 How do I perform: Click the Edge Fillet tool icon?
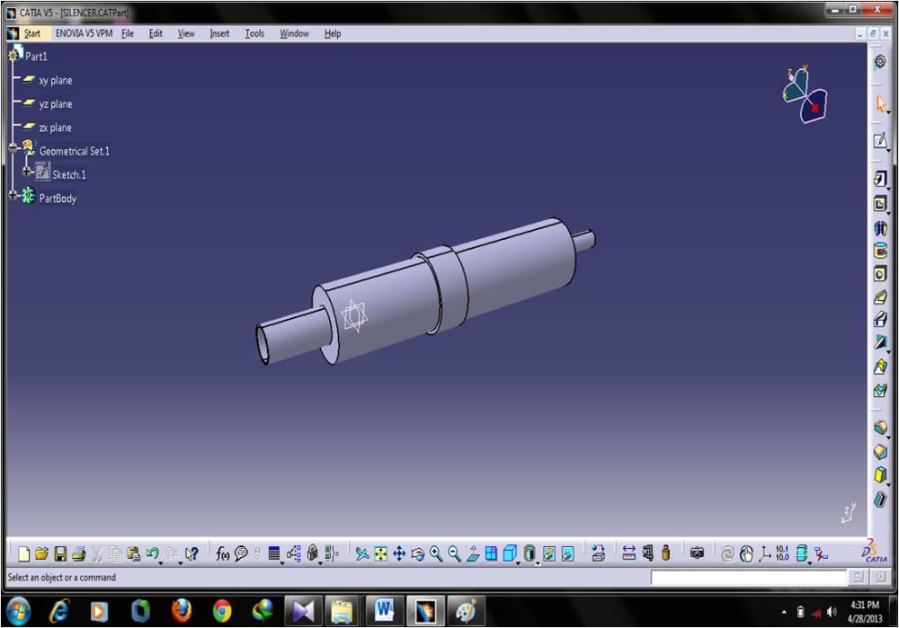[880, 428]
